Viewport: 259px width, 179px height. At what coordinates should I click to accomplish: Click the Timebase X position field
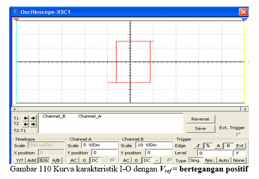point(51,153)
